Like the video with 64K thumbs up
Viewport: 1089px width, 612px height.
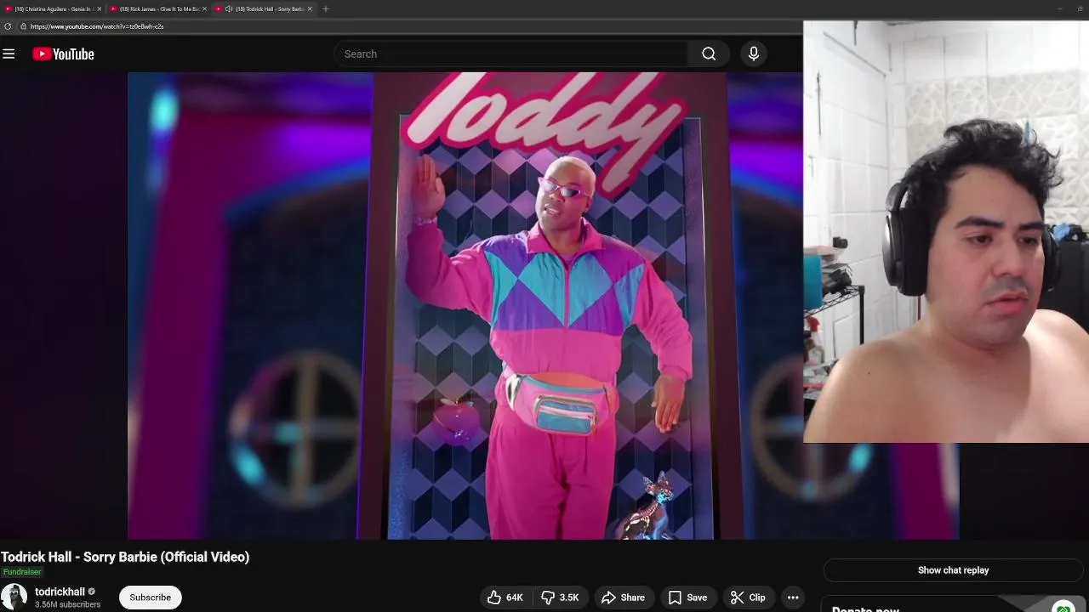[x=505, y=598]
